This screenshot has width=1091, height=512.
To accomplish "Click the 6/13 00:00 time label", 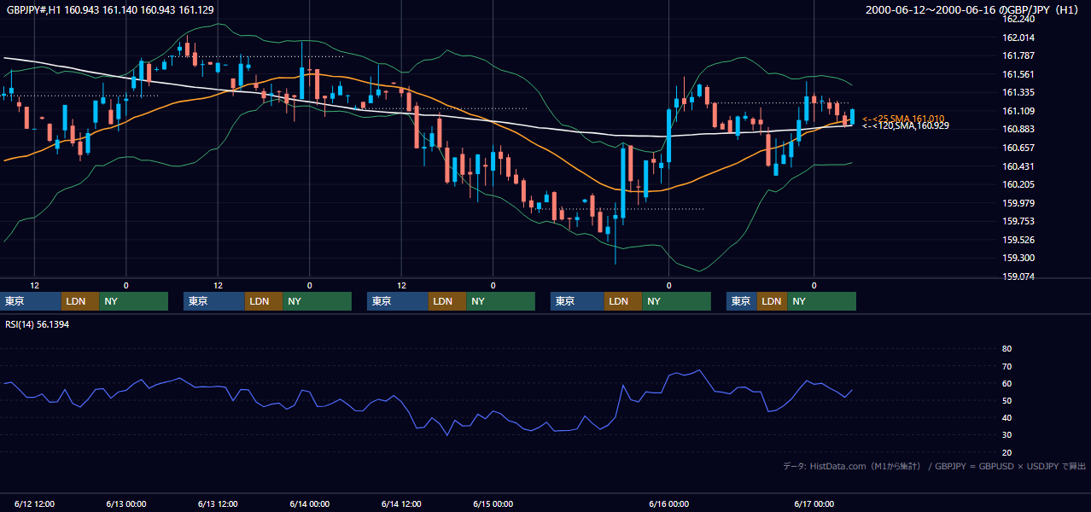I will pos(125,503).
